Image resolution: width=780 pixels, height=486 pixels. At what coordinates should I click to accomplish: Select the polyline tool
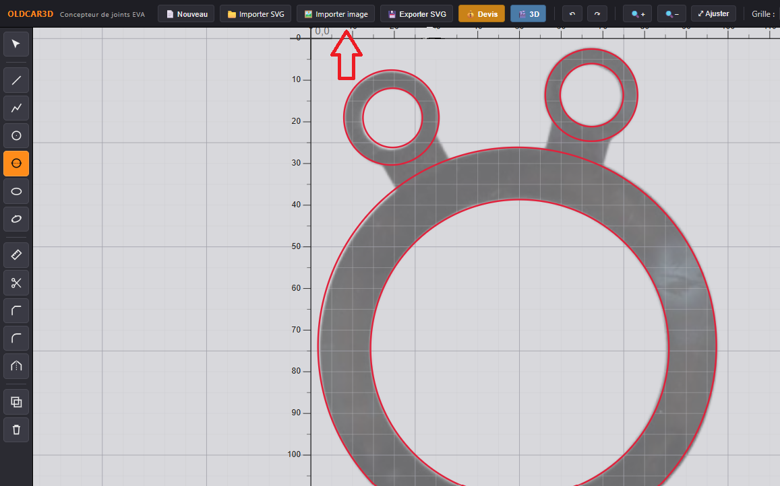(16, 108)
